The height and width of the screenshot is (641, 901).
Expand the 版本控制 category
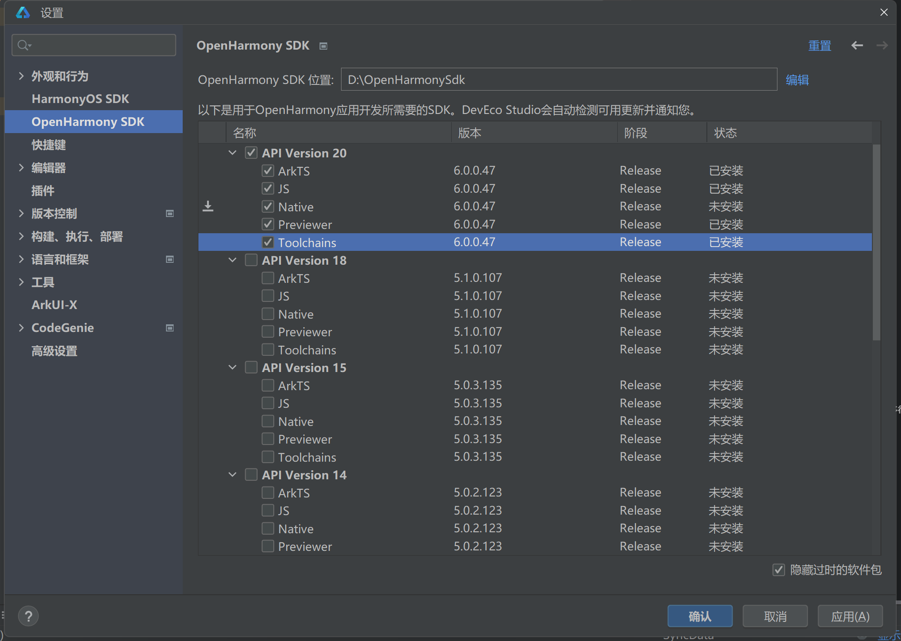pos(21,213)
